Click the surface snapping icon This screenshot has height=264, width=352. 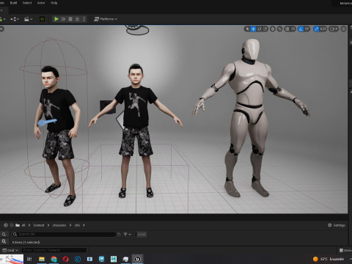coord(279,29)
